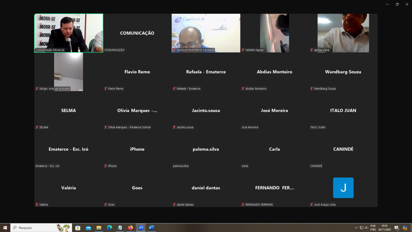Image resolution: width=412 pixels, height=232 pixels.
Task: Click José Araujo Lima's J avatar
Action: pos(343,188)
